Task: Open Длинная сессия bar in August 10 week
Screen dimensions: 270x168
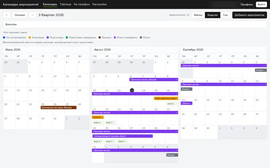Action: (135, 94)
